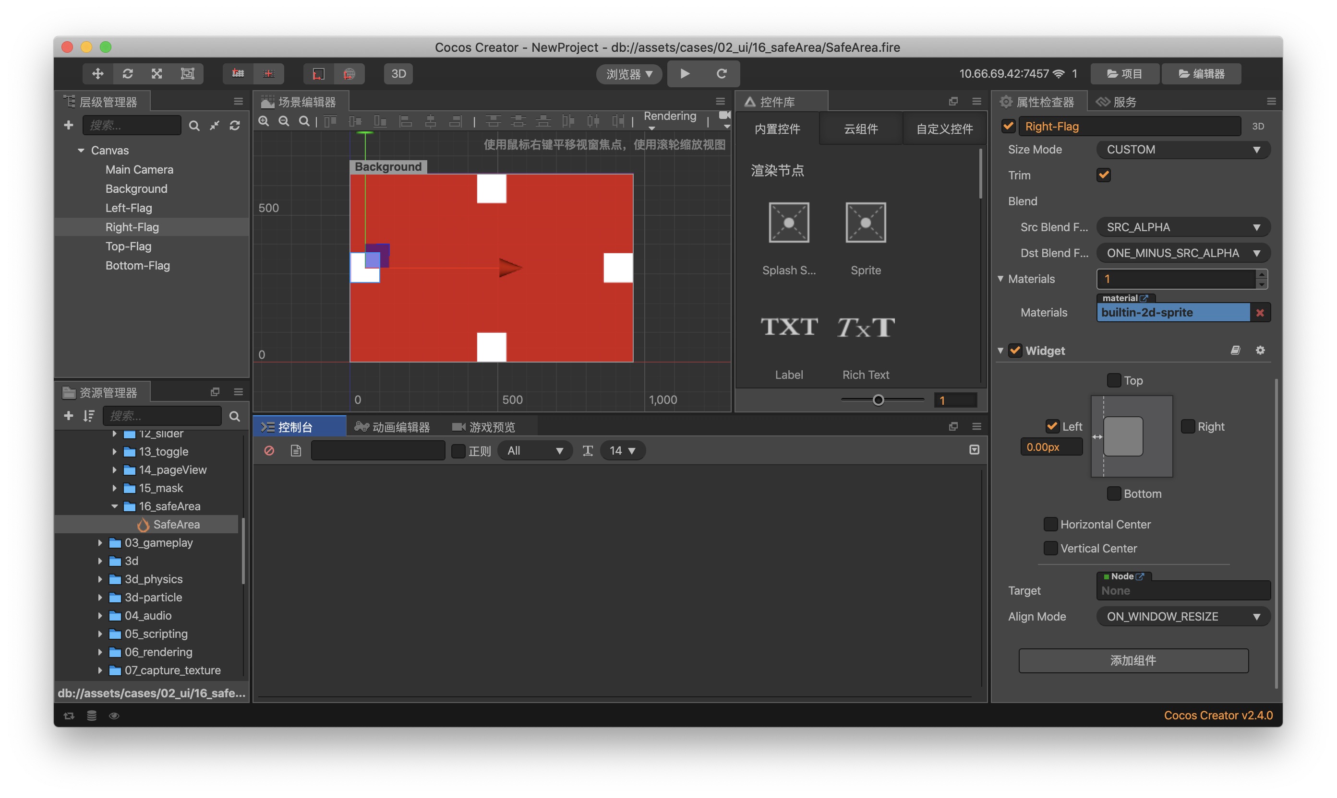The height and width of the screenshot is (798, 1337).
Task: Expand the 03_gameplay folder
Action: click(100, 543)
